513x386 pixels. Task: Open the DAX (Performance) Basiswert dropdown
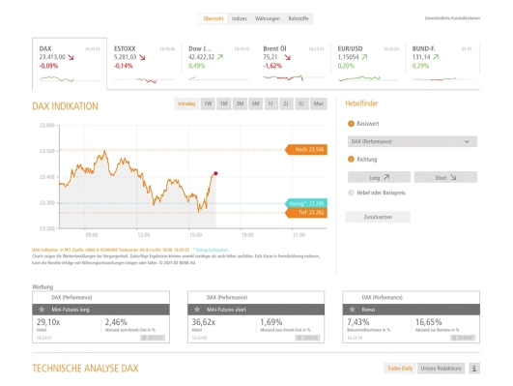[413, 141]
